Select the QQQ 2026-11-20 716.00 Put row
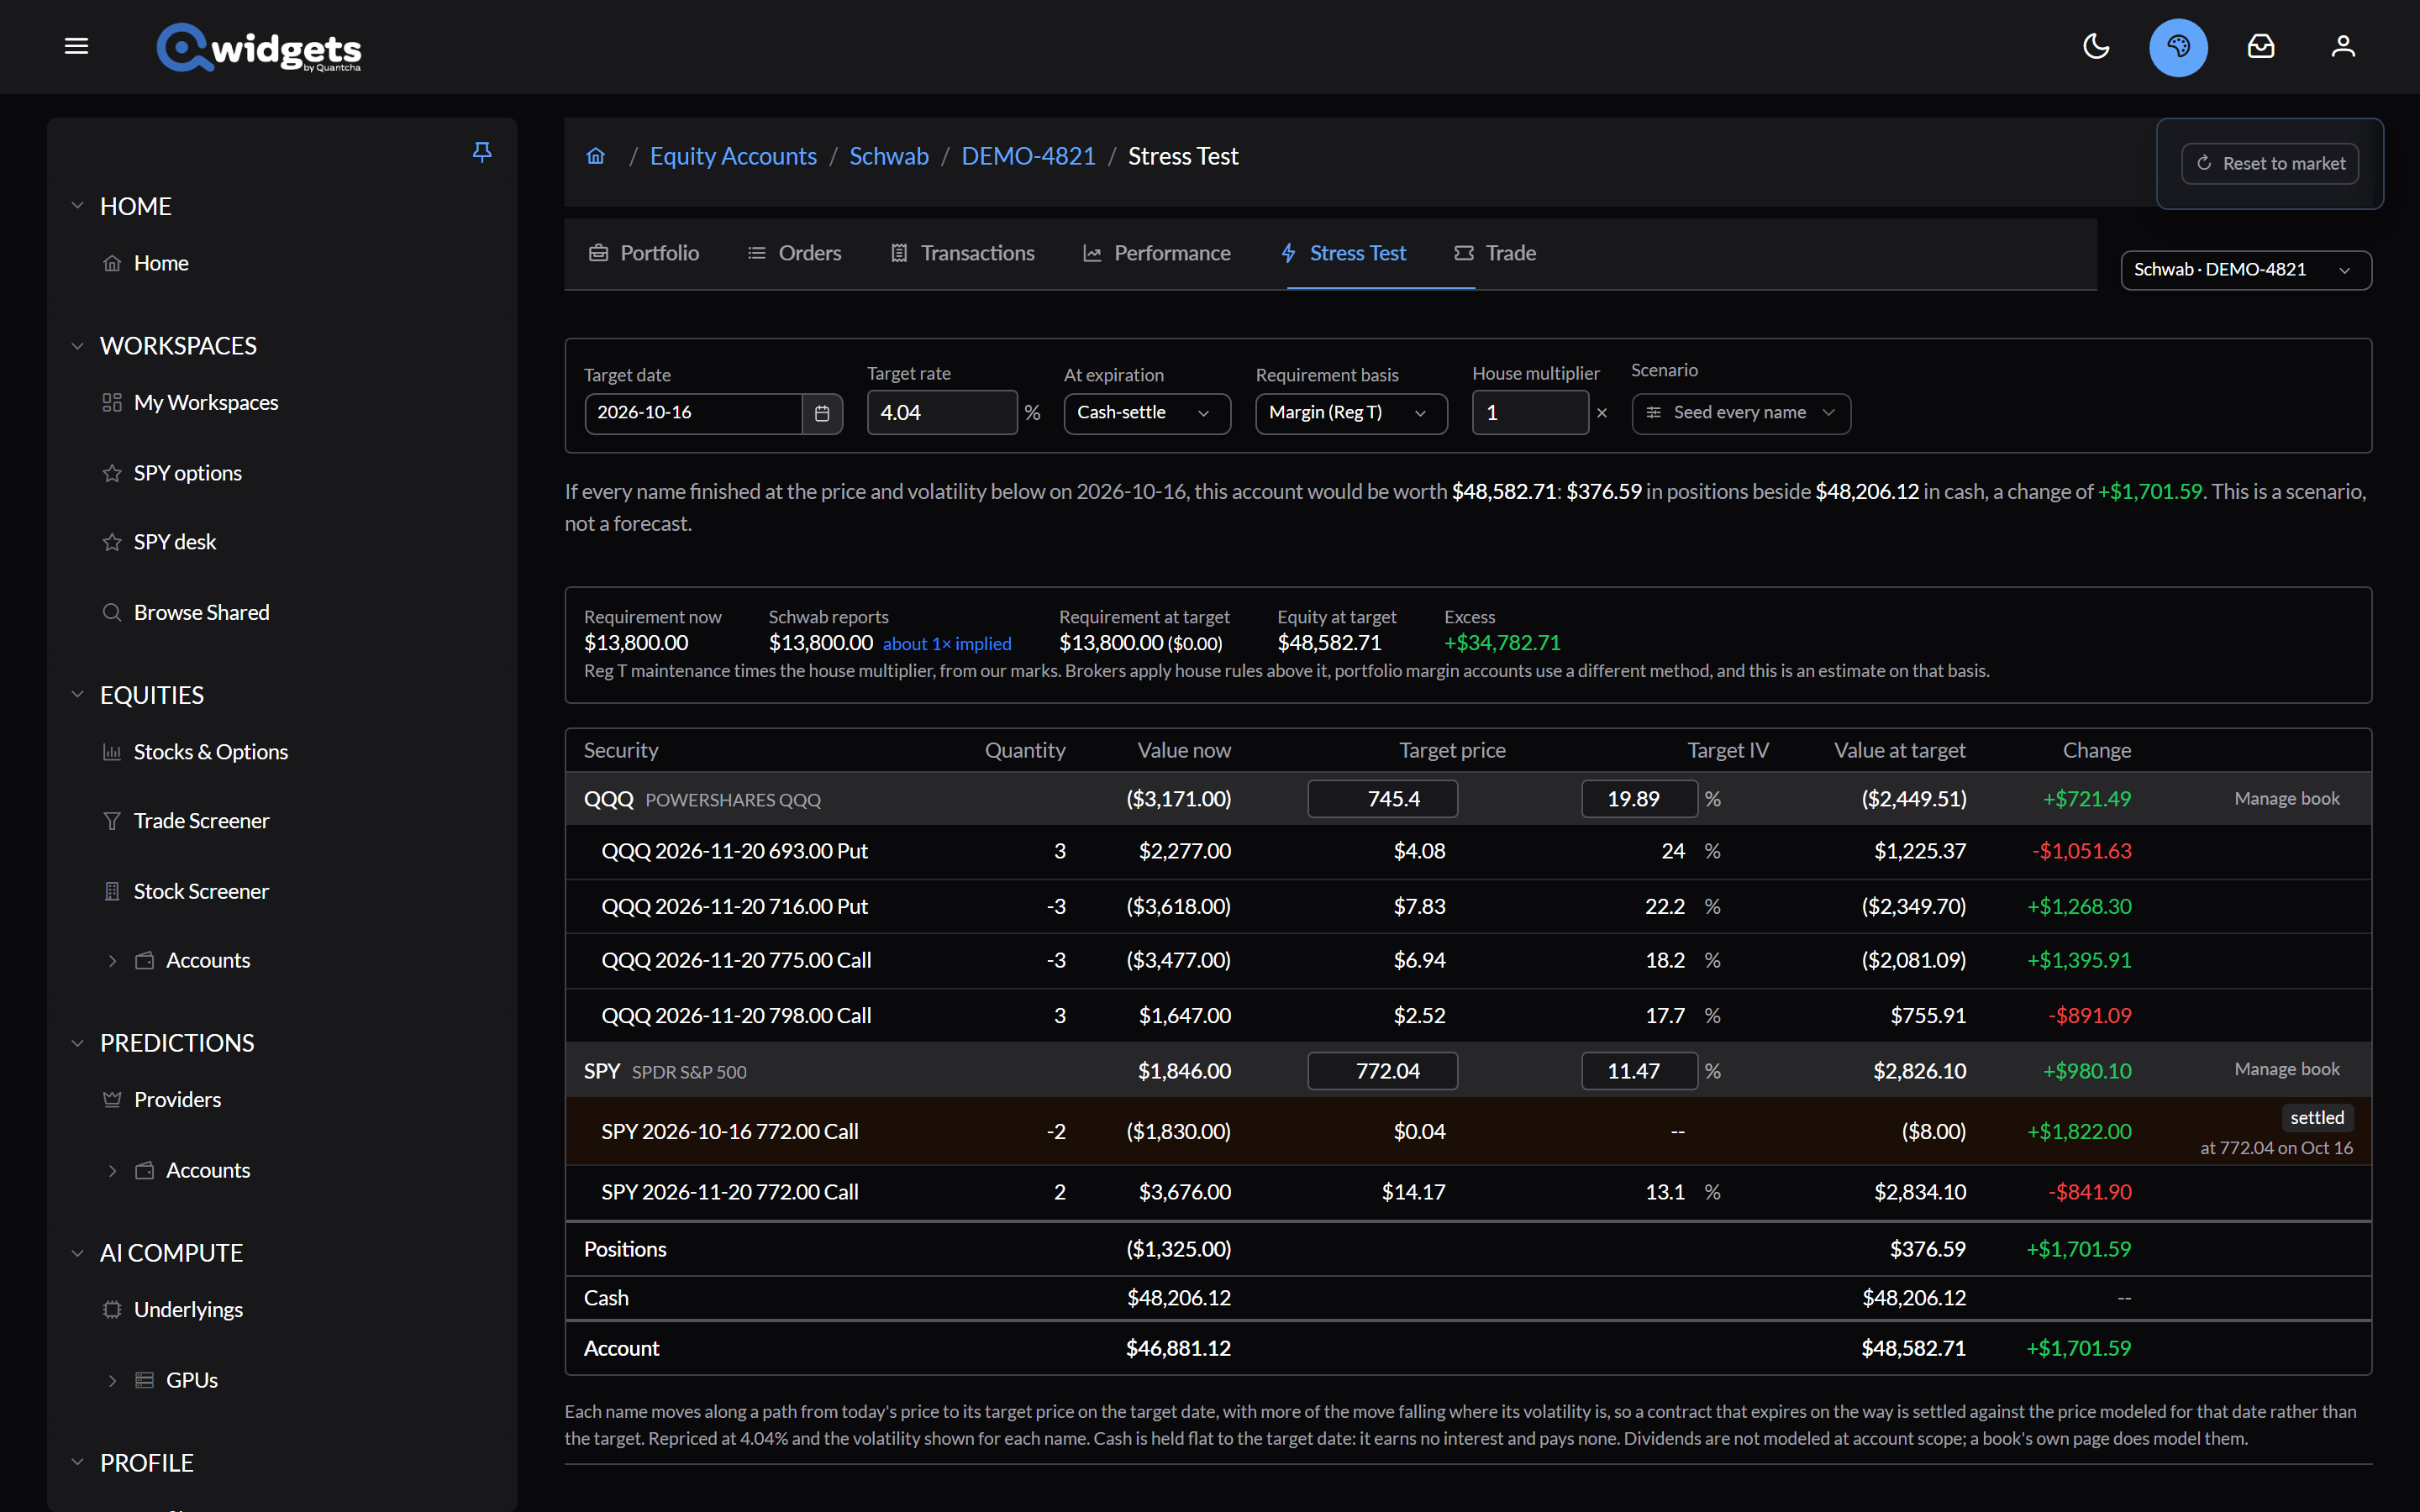 tap(1468, 907)
